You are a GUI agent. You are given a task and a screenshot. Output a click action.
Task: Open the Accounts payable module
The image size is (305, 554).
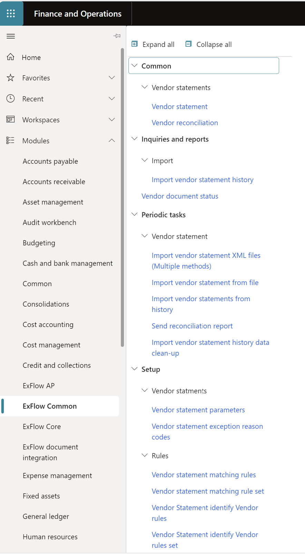[x=50, y=161]
